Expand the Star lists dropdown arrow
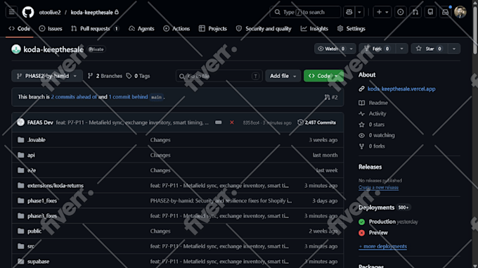The height and width of the screenshot is (268, 478). tap(454, 49)
